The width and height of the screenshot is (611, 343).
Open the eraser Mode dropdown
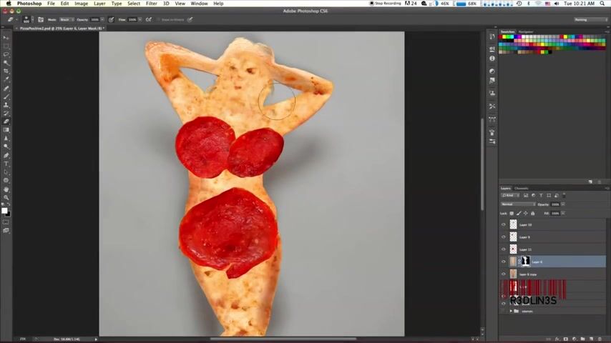65,19
